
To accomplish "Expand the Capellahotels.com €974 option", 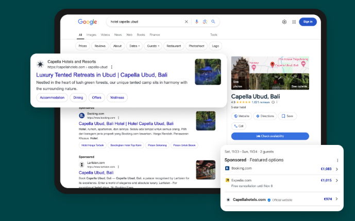I will (336, 199).
